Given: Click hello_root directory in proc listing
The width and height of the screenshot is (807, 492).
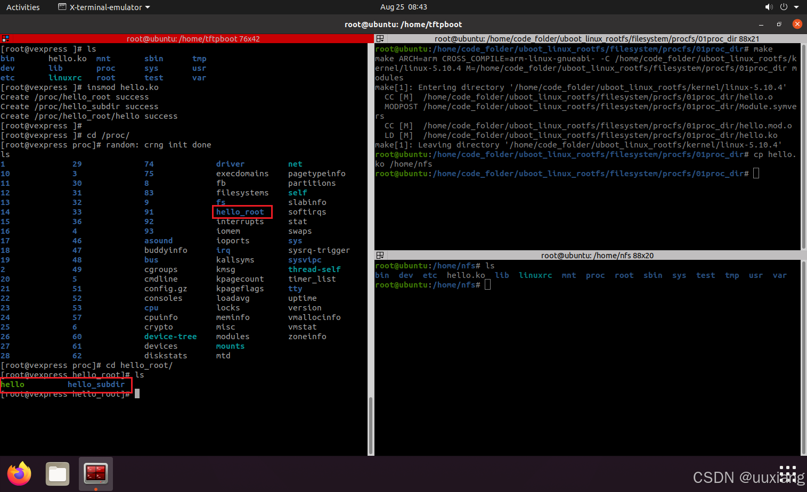Looking at the screenshot, I should coord(240,212).
